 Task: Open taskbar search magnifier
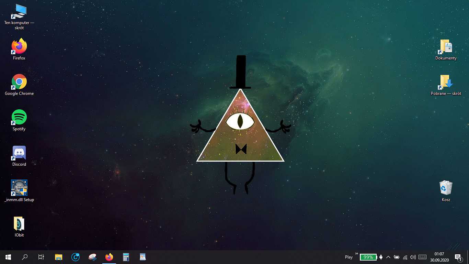click(x=25, y=257)
